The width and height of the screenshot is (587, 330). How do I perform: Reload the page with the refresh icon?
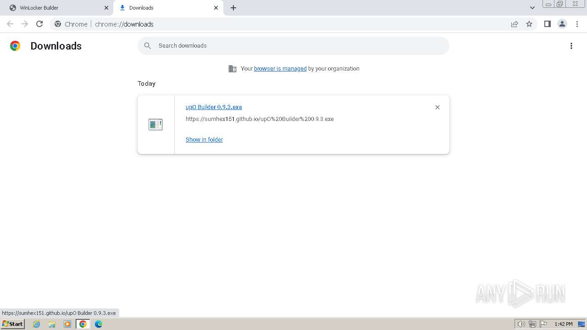pyautogui.click(x=39, y=24)
